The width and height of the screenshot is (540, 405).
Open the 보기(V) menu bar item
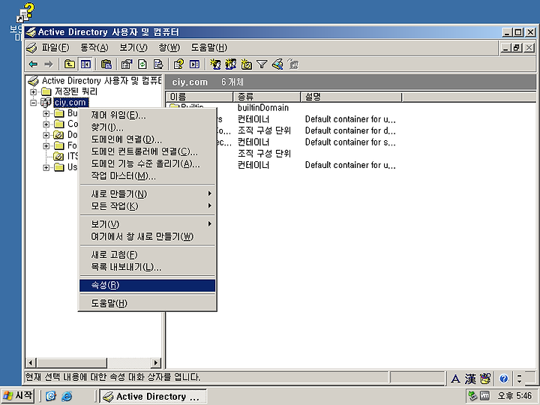[x=133, y=47]
